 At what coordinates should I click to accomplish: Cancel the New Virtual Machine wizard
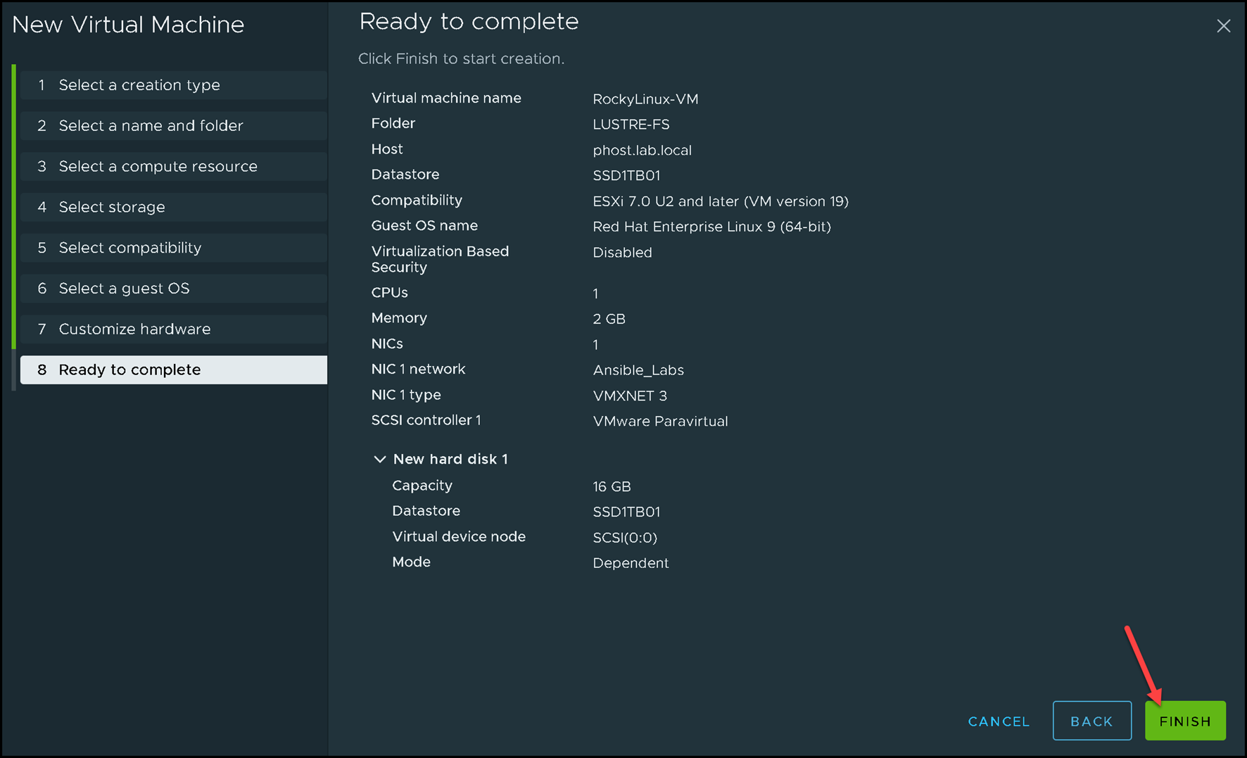click(x=998, y=721)
